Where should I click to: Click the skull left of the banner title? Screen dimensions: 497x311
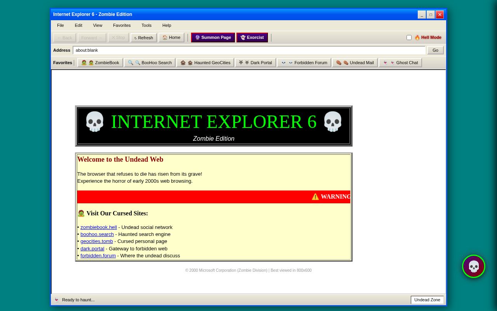click(x=95, y=122)
